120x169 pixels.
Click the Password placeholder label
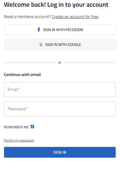(x=17, y=109)
